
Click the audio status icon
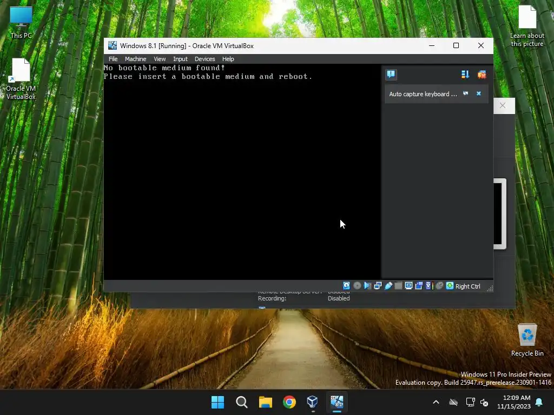click(367, 286)
